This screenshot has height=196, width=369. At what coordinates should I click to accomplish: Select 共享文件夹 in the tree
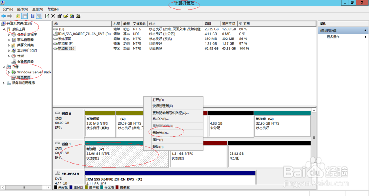[25, 45]
